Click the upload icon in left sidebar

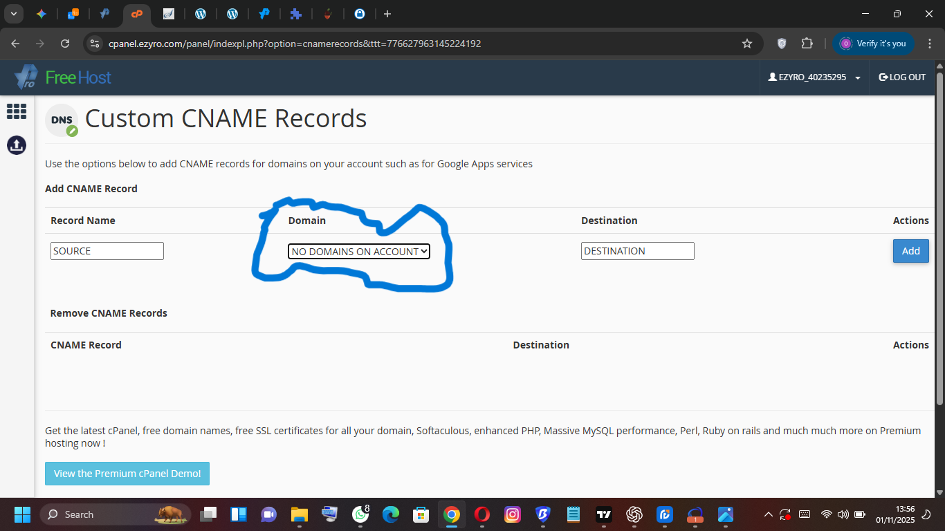tap(17, 145)
